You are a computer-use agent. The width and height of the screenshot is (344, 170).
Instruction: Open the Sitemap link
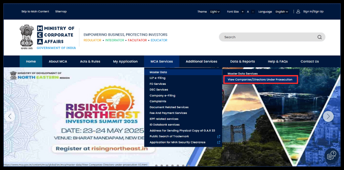click(x=61, y=11)
